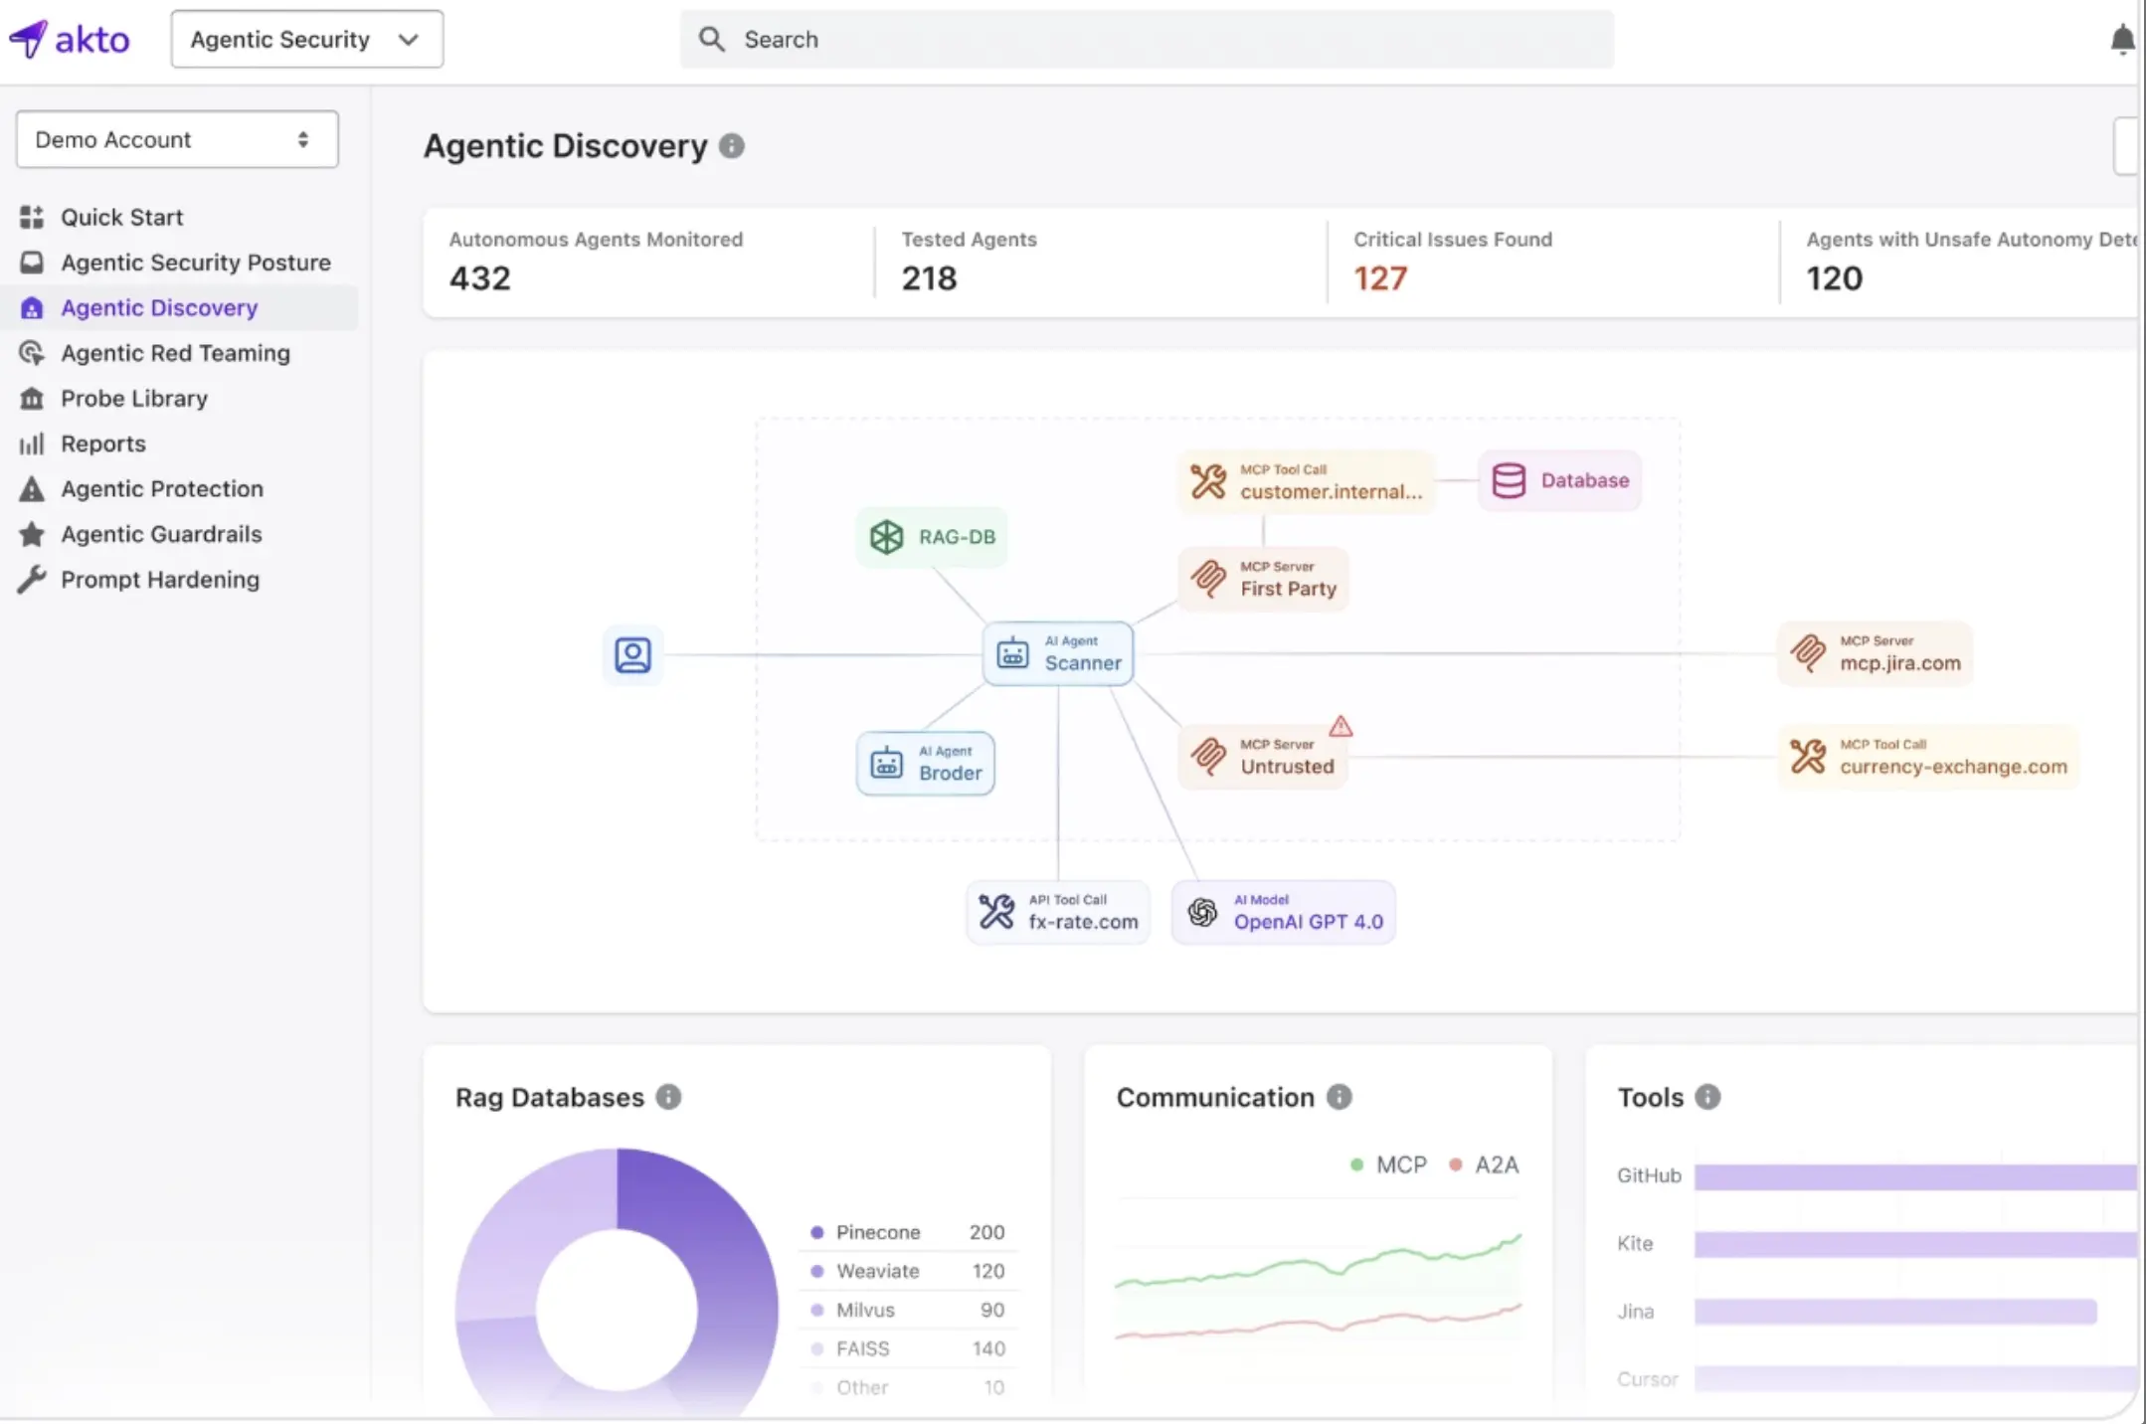Click the Agentic Security Posture inbox icon
The width and height of the screenshot is (2146, 1424).
(32, 263)
